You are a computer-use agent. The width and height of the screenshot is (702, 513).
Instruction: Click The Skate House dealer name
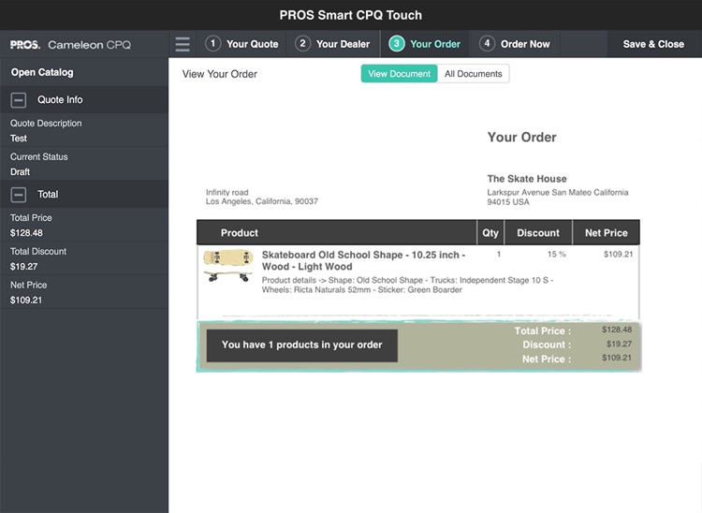tap(527, 179)
